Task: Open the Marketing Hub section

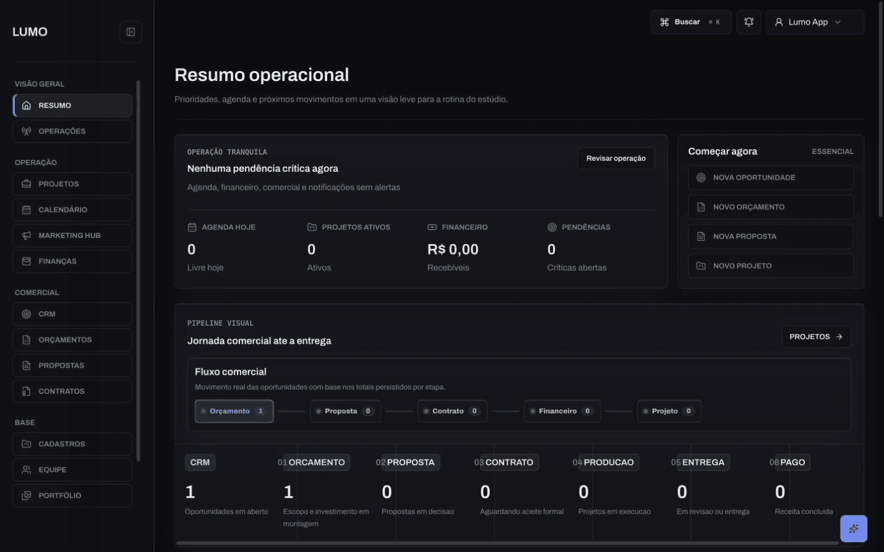Action: [72, 236]
